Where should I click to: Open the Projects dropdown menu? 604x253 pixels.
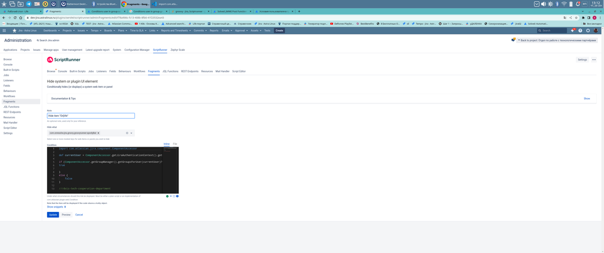(68, 30)
